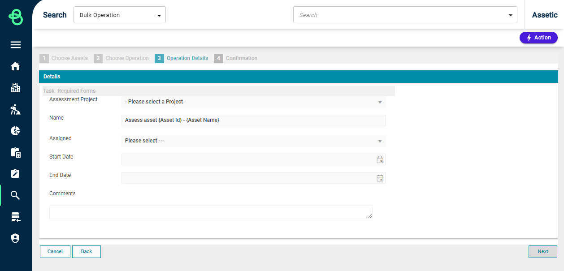Viewport: 564px width, 271px height.
Task: Go to step 4 Confirmation
Action: 236,58
